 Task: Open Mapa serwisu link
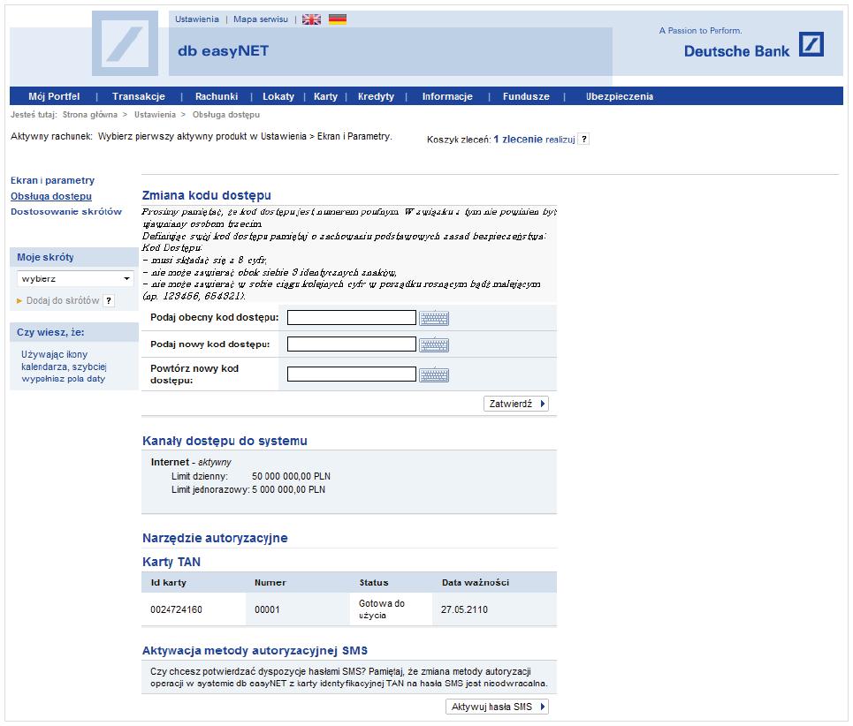click(261, 19)
